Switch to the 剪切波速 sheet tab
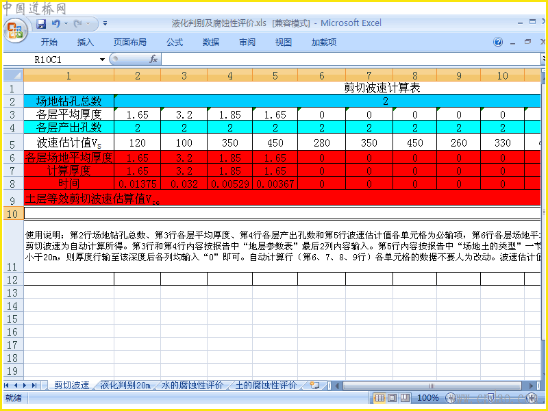Image resolution: width=548 pixels, height=411 pixels. [x=72, y=385]
